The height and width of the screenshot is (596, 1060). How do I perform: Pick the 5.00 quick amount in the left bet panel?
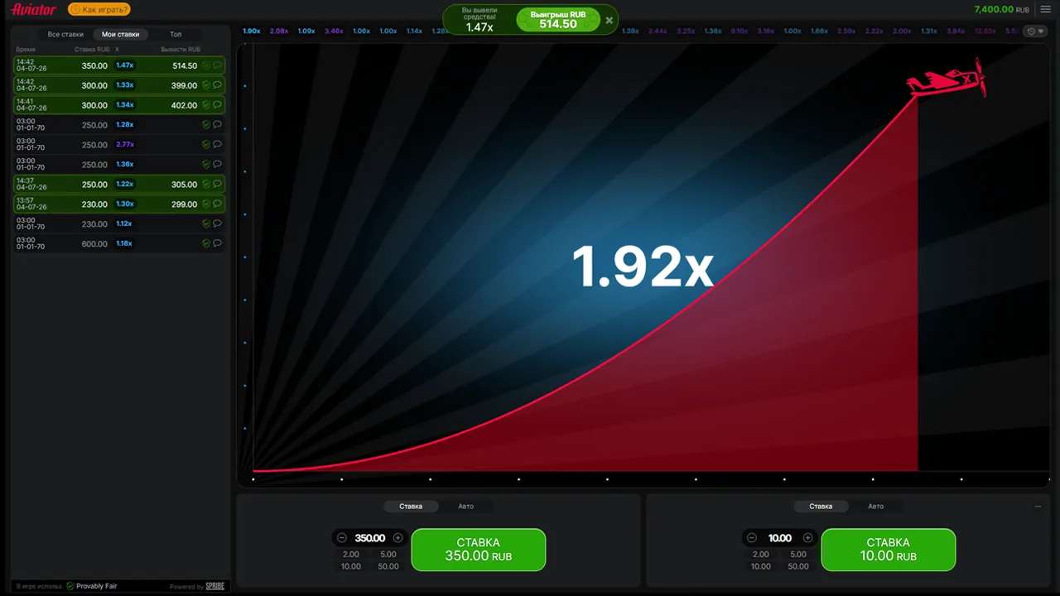(388, 555)
